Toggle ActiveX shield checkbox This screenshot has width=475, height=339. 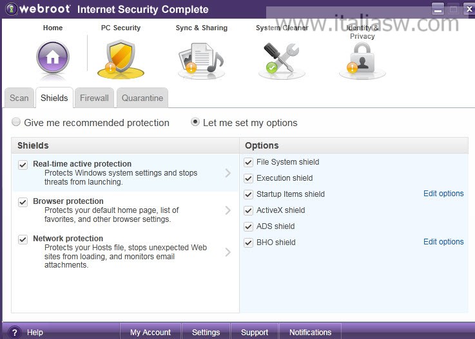[x=248, y=210]
